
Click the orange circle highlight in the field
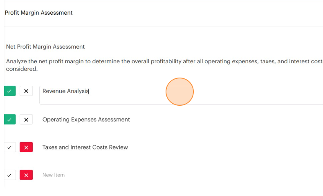[179, 92]
